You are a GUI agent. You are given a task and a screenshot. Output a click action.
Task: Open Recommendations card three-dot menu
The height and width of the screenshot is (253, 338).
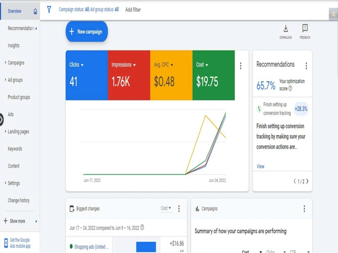point(306,66)
